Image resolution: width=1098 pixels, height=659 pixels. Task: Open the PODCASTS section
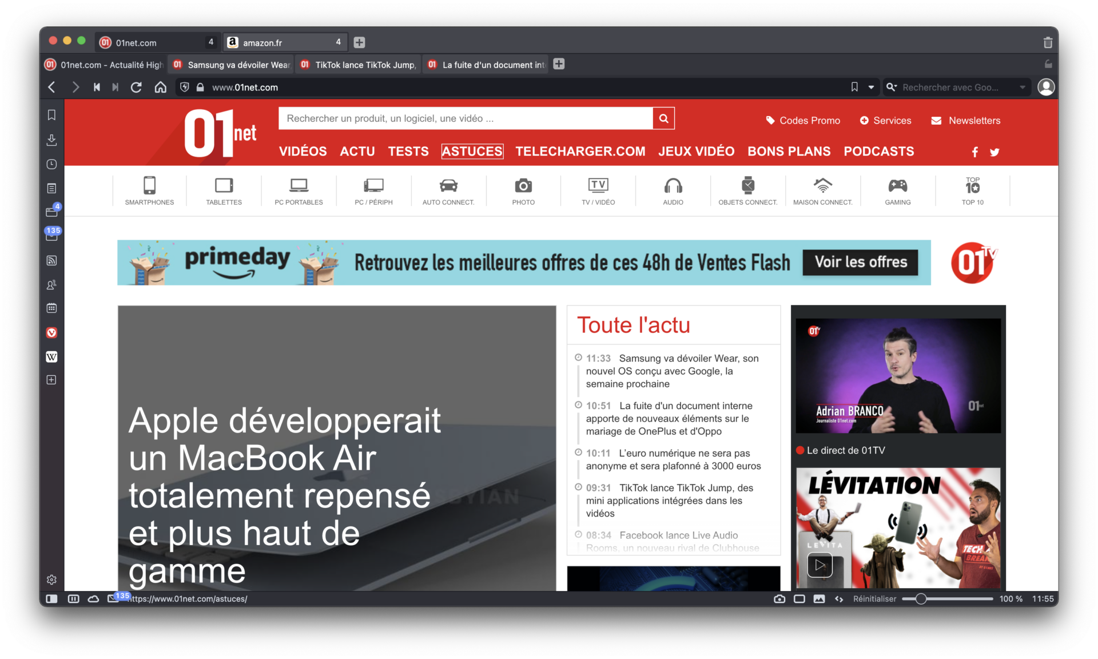click(879, 151)
